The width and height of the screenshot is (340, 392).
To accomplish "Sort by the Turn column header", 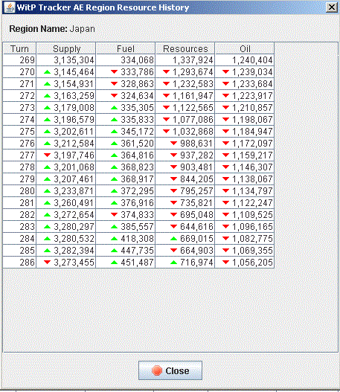I will pos(19,48).
